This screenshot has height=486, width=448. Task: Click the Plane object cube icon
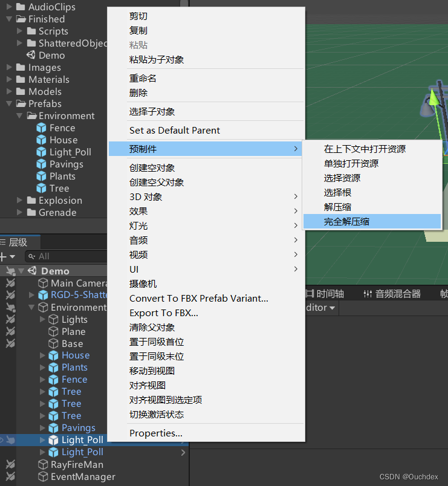click(x=53, y=332)
